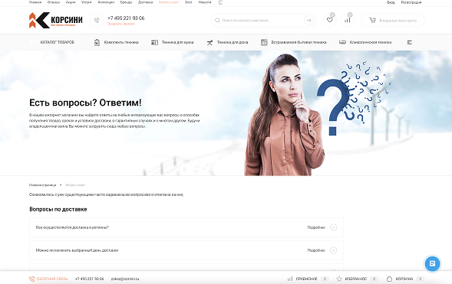Click the Обратная связь phone icon
The width and height of the screenshot is (452, 284).
(31, 279)
